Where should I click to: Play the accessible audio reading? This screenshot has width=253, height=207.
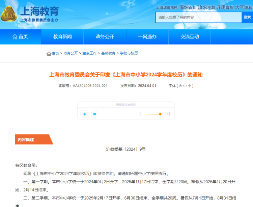pos(85,114)
